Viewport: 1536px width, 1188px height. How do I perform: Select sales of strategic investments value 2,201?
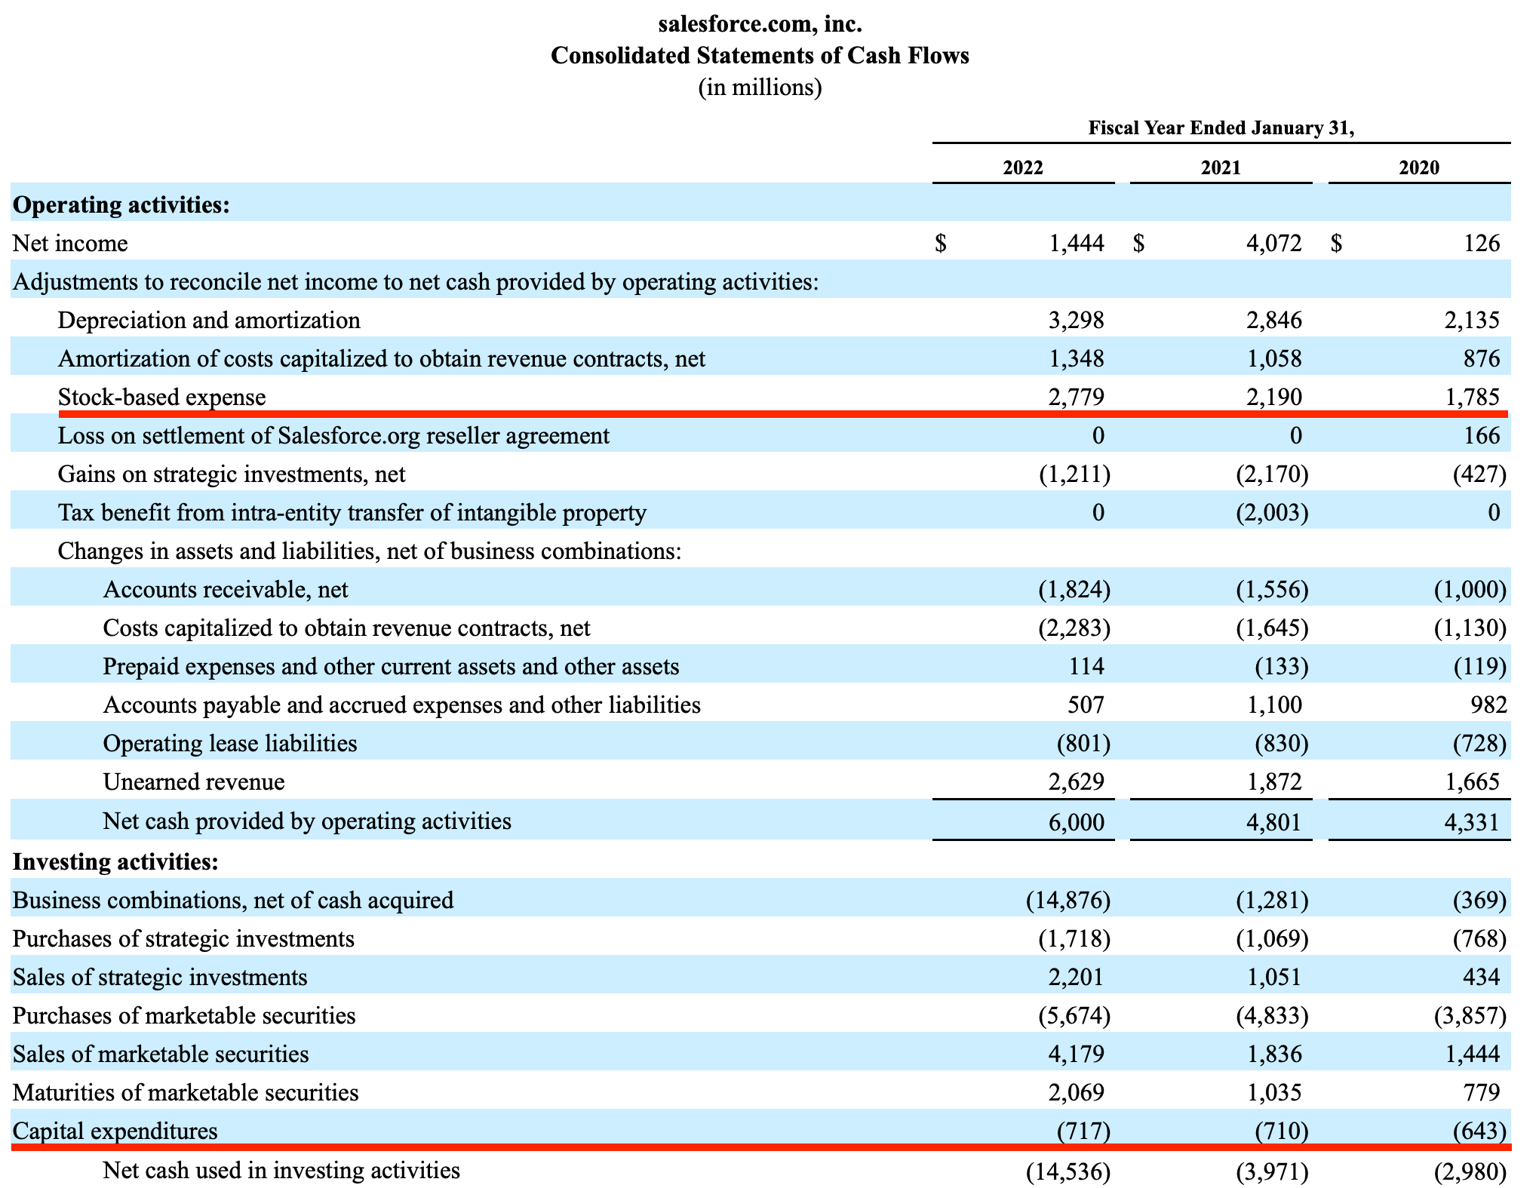click(x=1077, y=977)
